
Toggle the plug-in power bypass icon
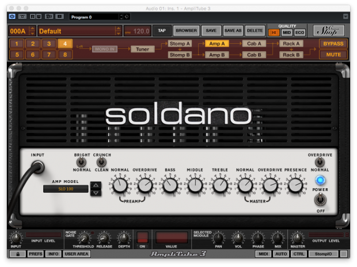[x=12, y=17]
